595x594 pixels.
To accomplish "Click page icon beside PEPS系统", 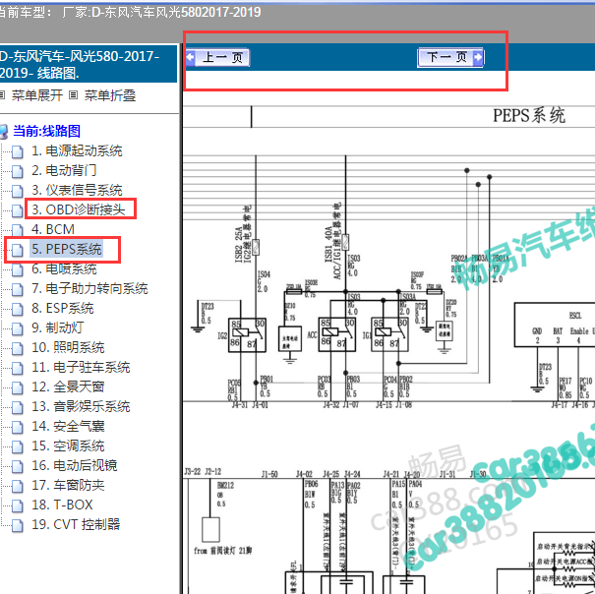I will 17,250.
